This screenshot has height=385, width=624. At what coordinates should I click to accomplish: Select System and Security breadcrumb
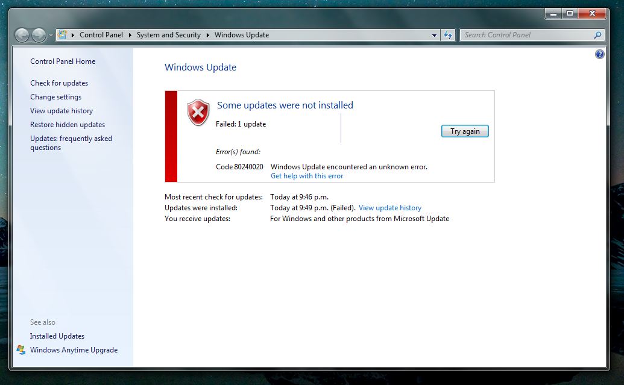(x=169, y=35)
